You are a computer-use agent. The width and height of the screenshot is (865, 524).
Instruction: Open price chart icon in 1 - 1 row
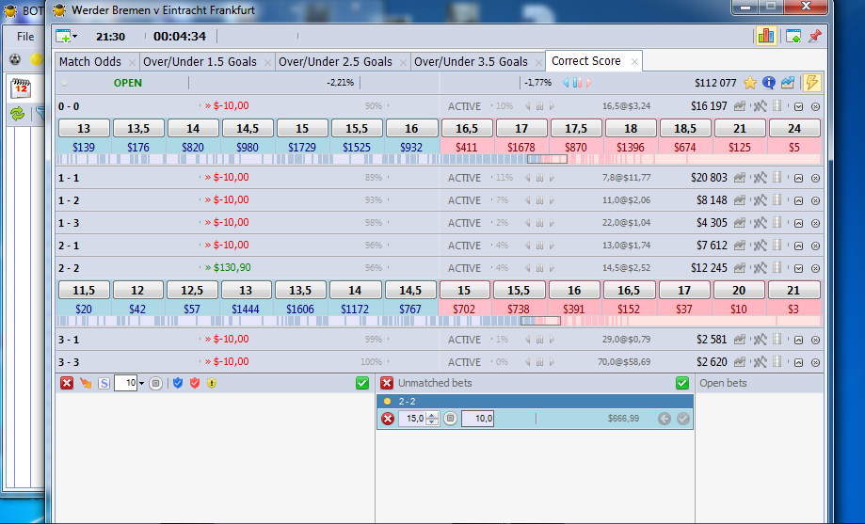click(x=740, y=178)
